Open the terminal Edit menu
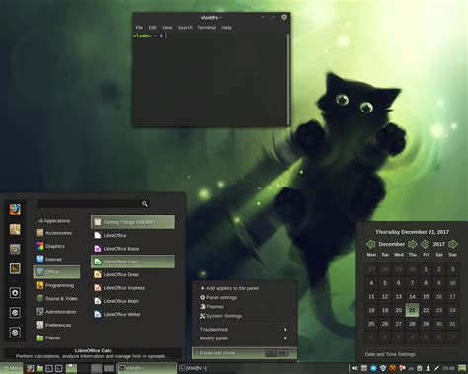This screenshot has height=374, width=468. click(152, 28)
